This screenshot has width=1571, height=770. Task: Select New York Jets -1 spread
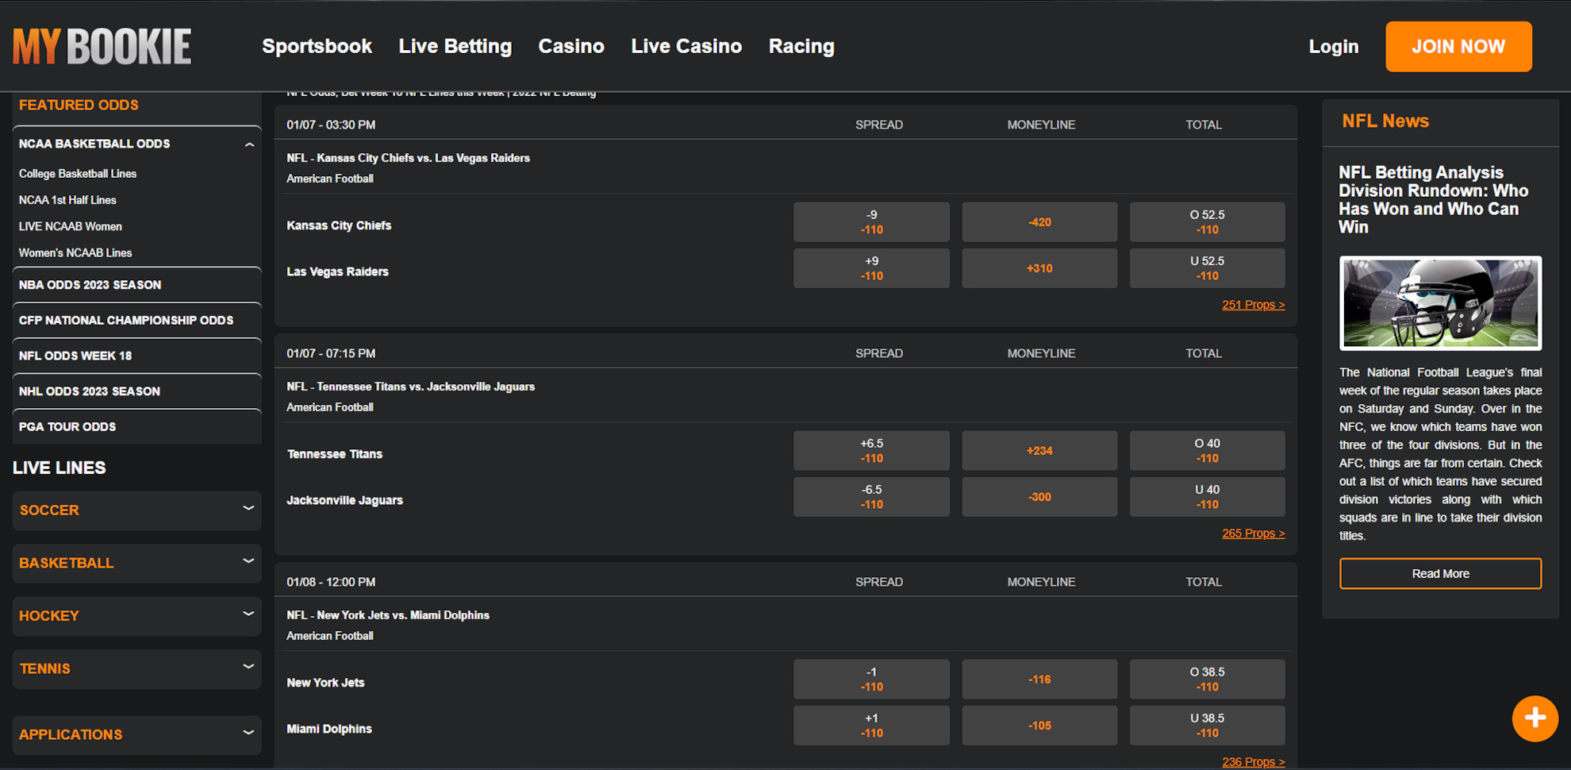(x=871, y=679)
